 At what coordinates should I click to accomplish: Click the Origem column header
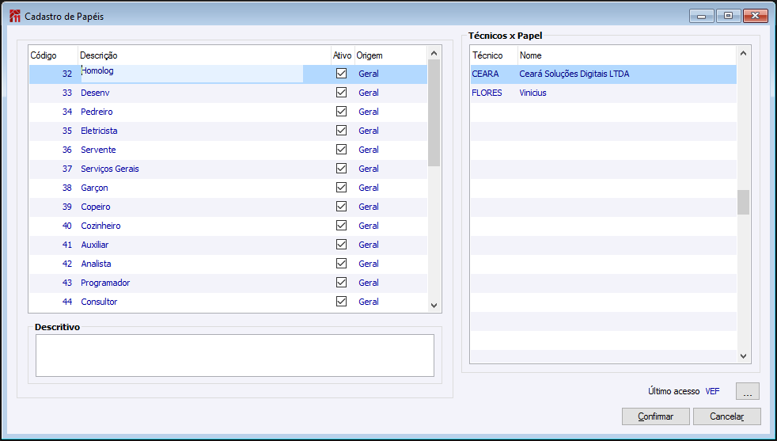[x=391, y=55]
